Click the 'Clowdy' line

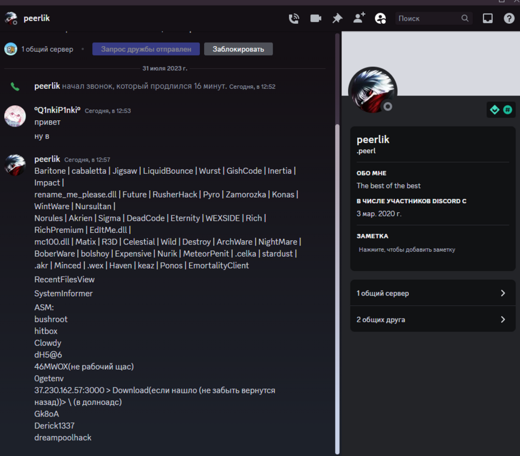coord(48,343)
